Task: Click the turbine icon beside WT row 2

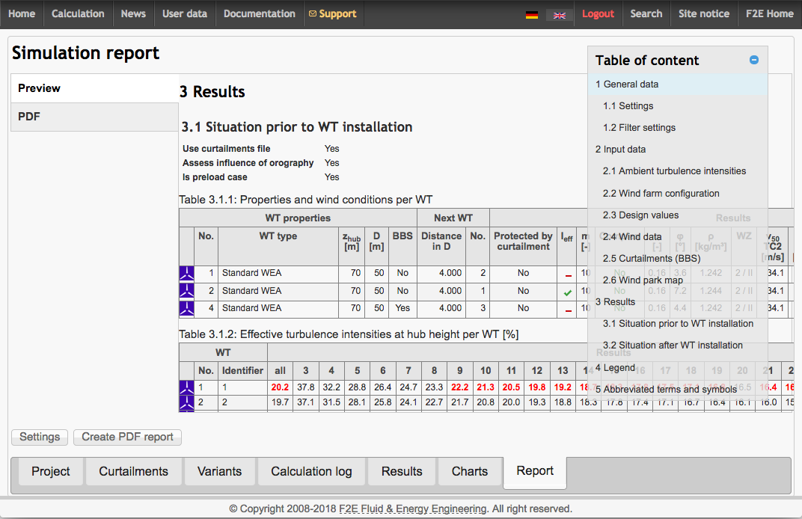Action: coord(186,290)
